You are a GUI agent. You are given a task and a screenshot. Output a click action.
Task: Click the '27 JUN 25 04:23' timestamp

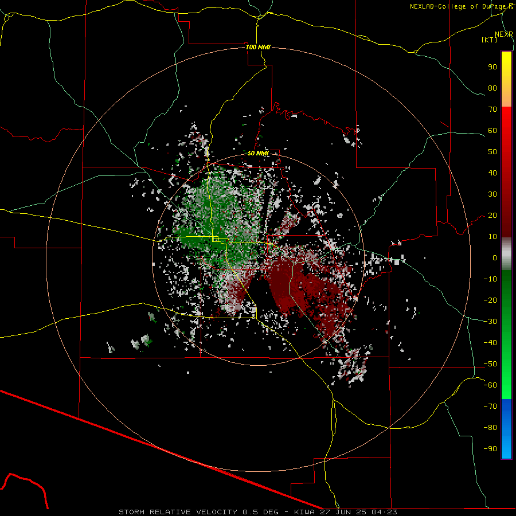pos(358,512)
